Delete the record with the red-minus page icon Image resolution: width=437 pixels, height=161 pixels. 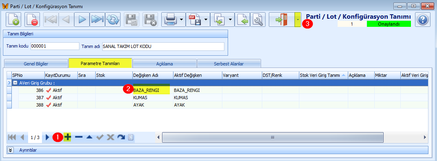tap(32, 20)
